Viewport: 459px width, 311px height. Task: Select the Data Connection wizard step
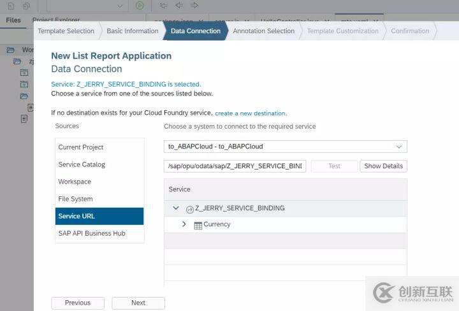tap(196, 31)
